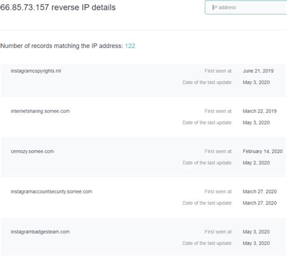Click the March 22, 2019 first seen date

[x=260, y=111]
